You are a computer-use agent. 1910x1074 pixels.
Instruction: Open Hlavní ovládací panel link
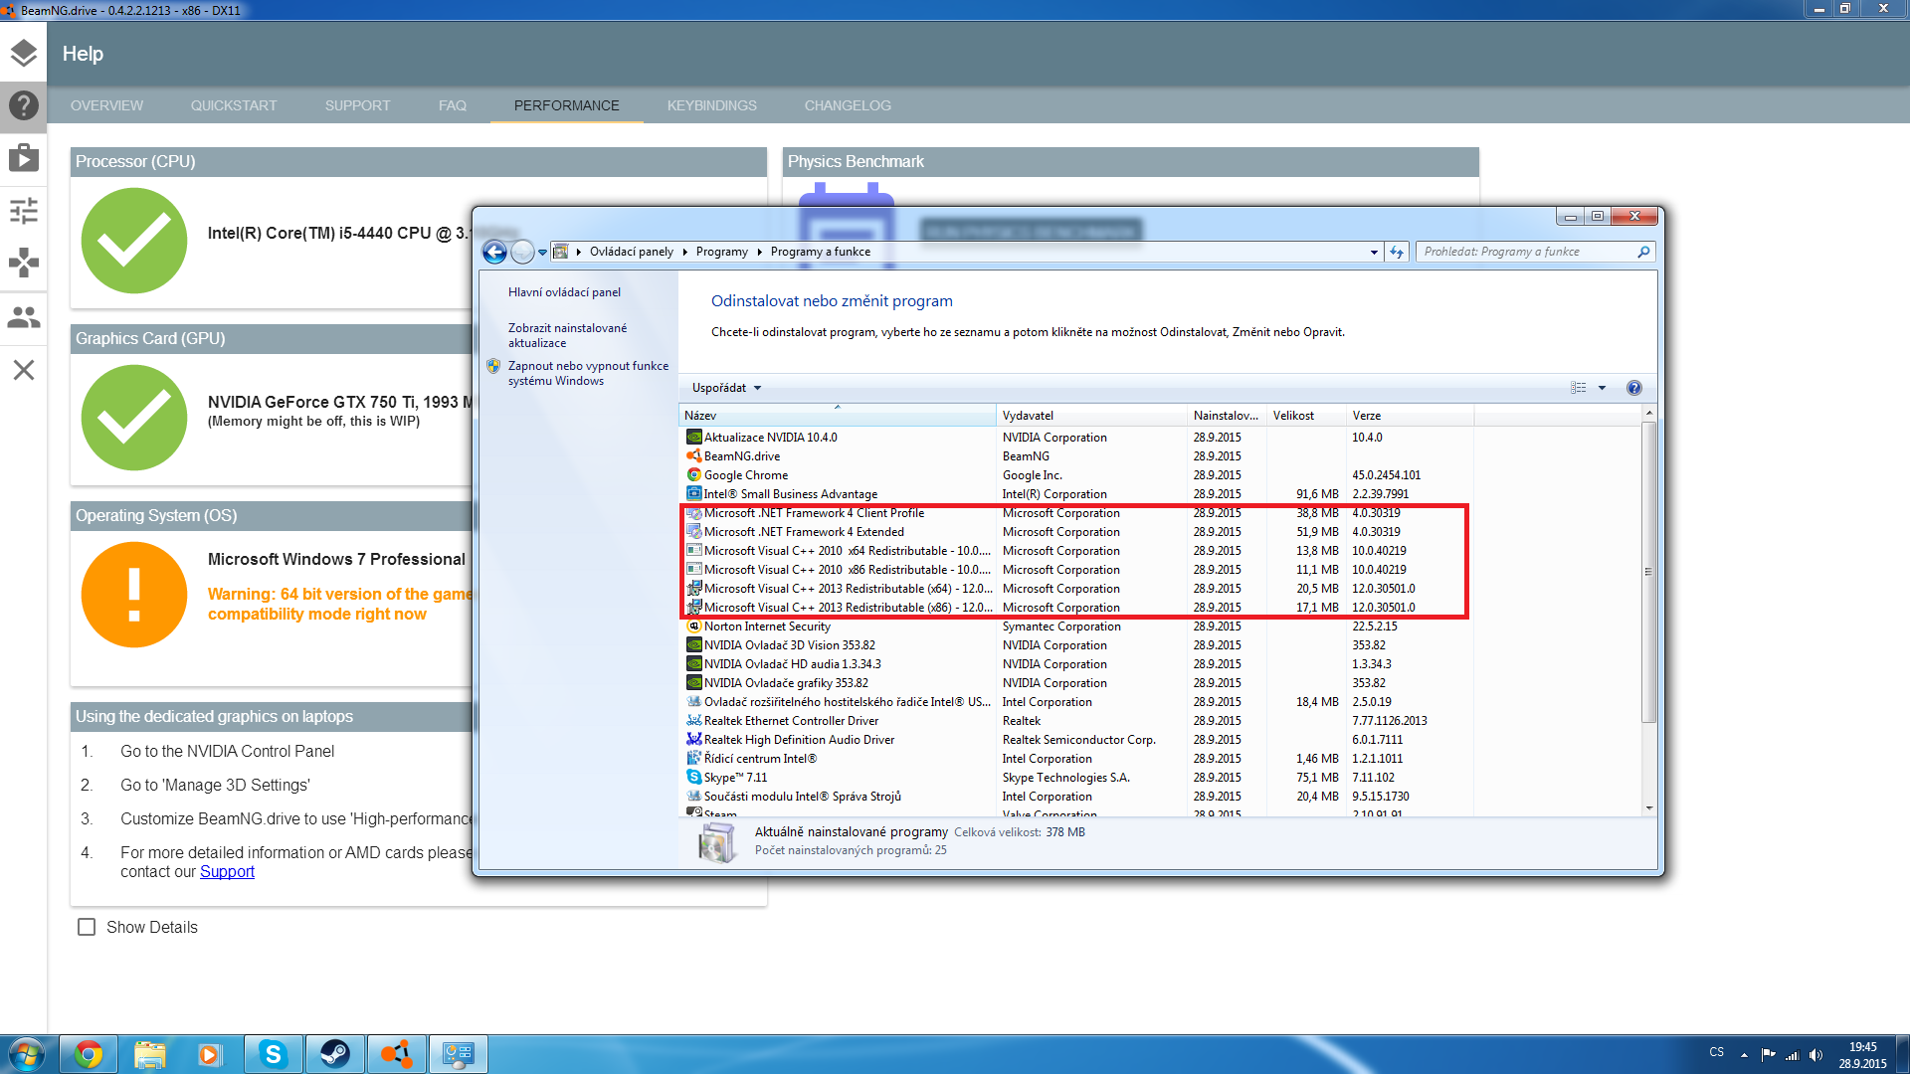(564, 292)
